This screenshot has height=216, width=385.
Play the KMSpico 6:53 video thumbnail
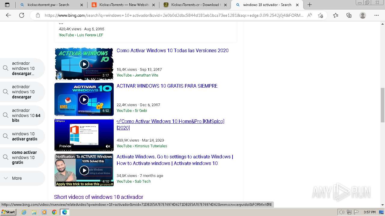click(x=84, y=99)
